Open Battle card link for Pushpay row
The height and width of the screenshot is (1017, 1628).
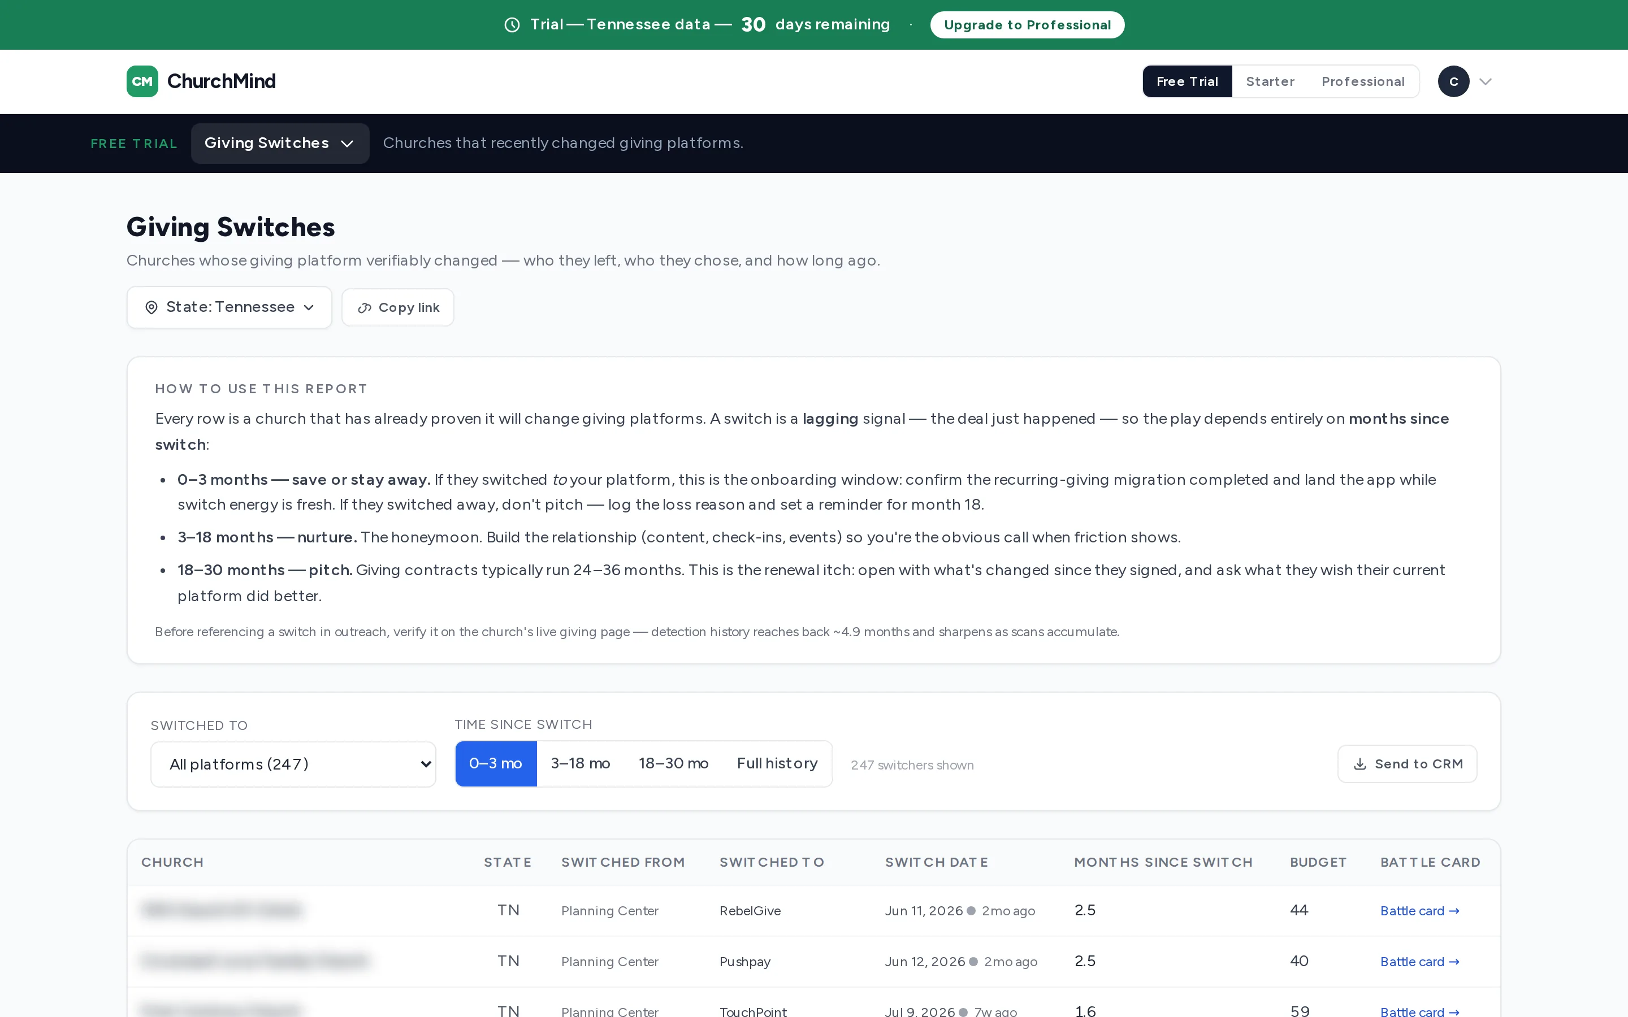1419,962
